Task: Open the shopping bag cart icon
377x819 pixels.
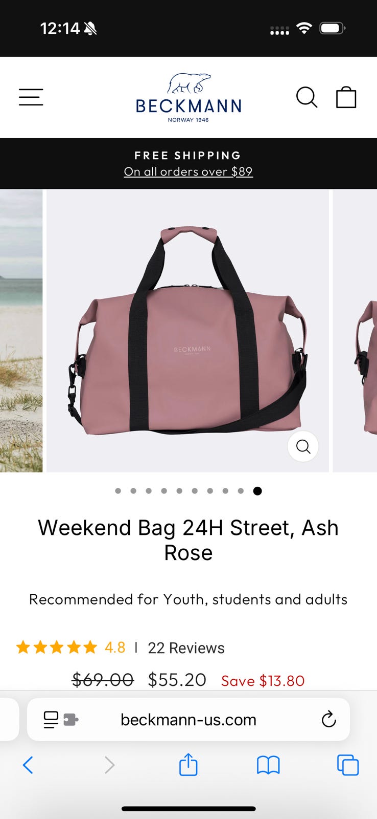Action: coord(346,97)
